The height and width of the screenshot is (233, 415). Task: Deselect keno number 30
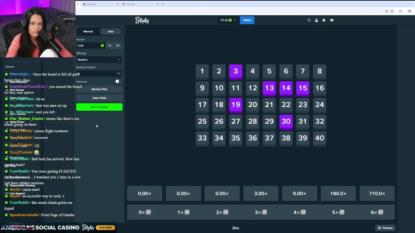tap(286, 121)
